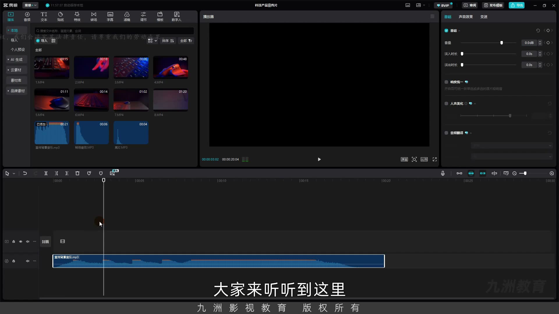
Task: Open the 音频 audio tab
Action: tap(27, 17)
